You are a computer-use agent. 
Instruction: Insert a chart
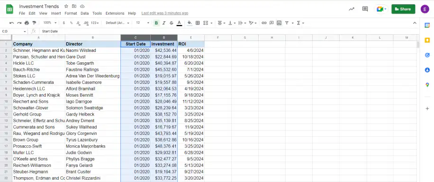[x=279, y=23]
